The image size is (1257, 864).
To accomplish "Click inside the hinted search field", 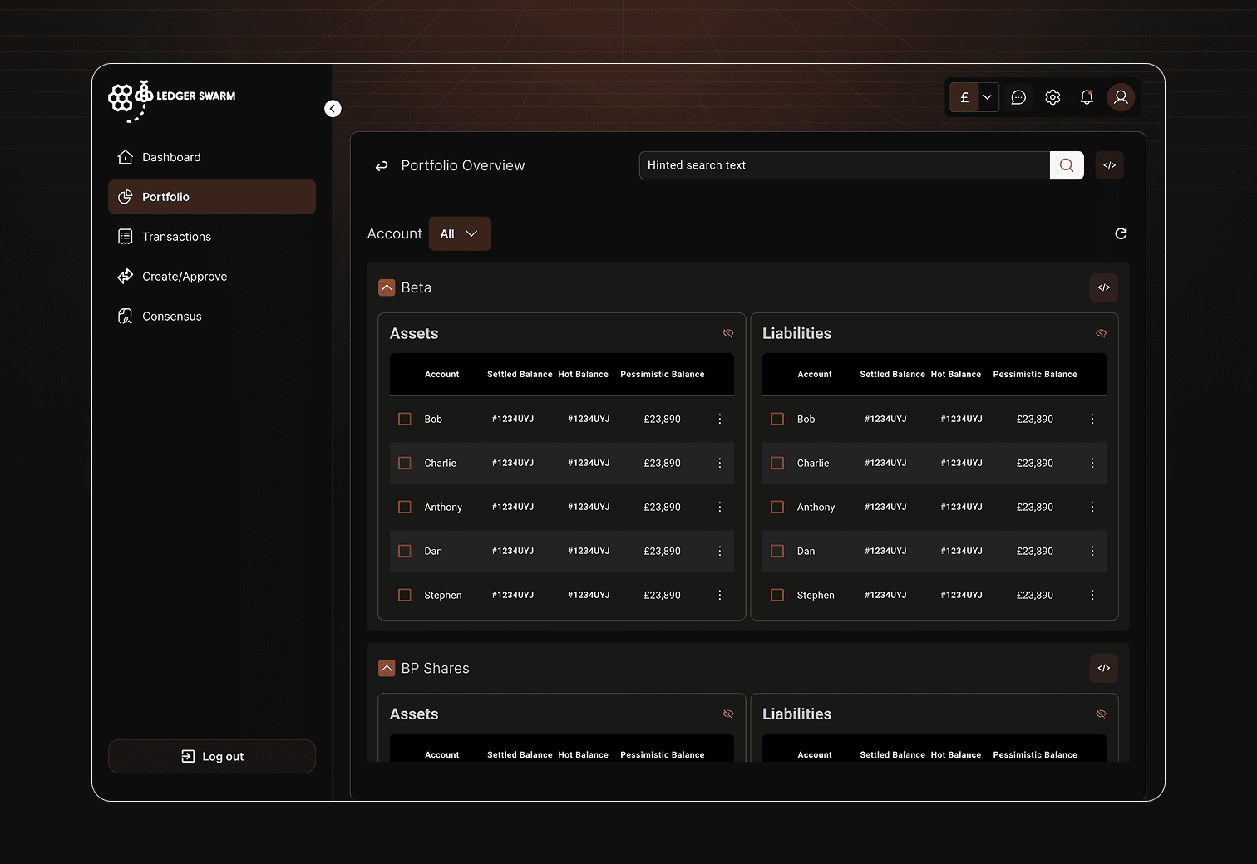I will [844, 165].
